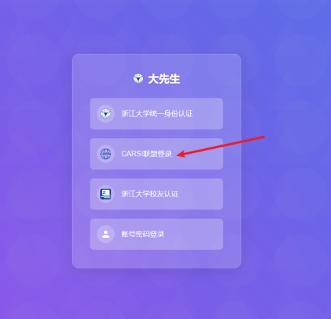Screen dimensions: 331x319
Task: Choose CARSI联盟登录 login option
Action: 157,154
